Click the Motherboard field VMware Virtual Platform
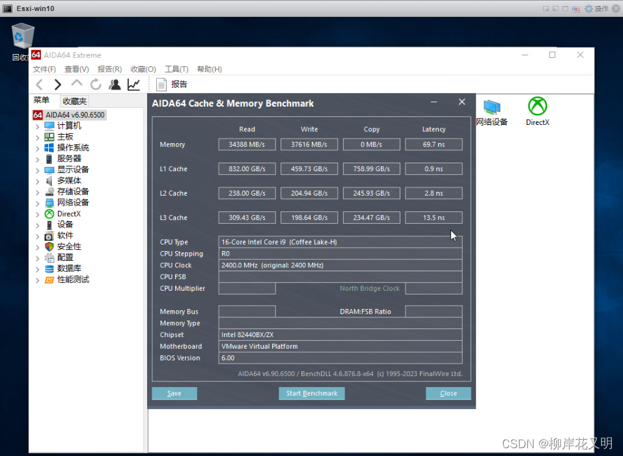 click(x=340, y=346)
